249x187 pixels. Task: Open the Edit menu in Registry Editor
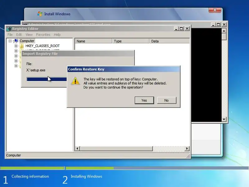coord(19,35)
